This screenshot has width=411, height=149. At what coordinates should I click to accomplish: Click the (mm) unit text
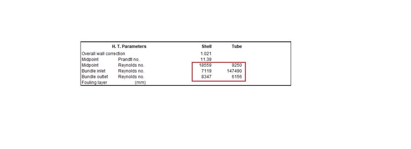click(x=140, y=83)
